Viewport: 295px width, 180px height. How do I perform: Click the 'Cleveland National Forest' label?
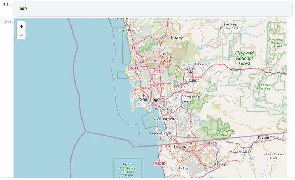coord(244,58)
